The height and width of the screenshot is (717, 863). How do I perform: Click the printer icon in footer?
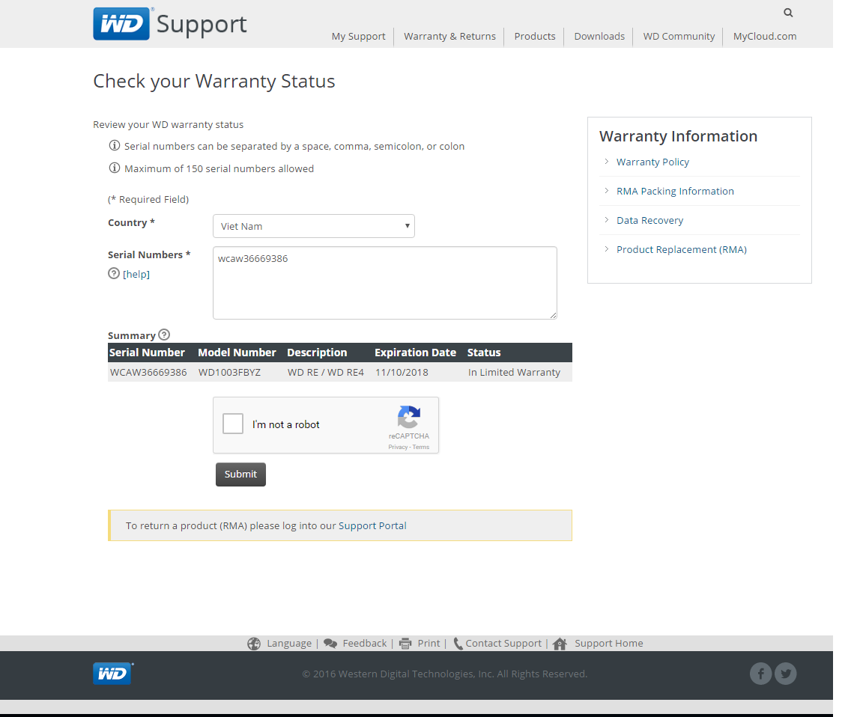point(405,644)
